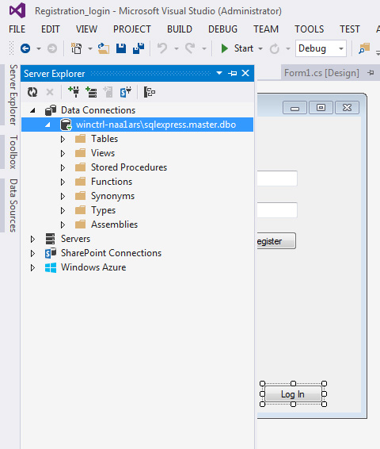Select the Windows Azure tree label
The width and height of the screenshot is (380, 449).
pyautogui.click(x=93, y=267)
